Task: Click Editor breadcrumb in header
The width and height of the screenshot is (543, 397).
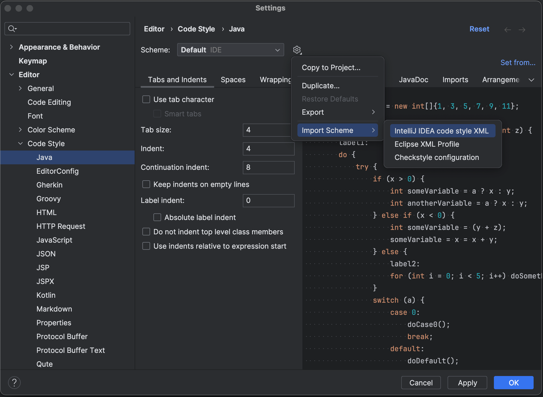Action: pyautogui.click(x=154, y=29)
